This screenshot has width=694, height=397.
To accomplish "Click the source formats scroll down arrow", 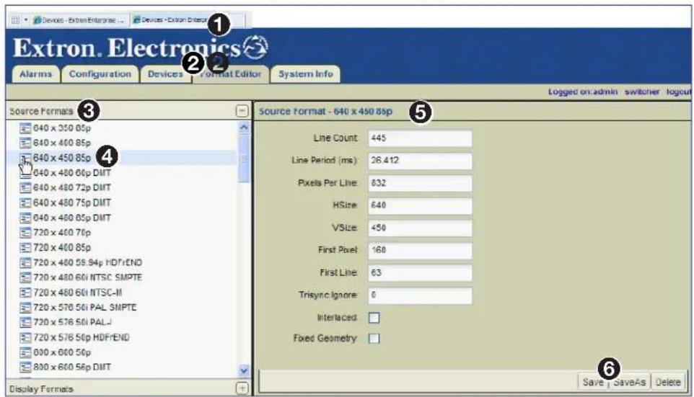I will (x=244, y=370).
